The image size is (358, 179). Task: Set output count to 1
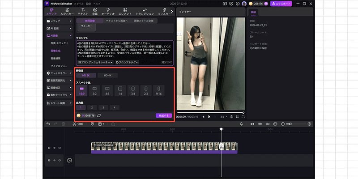[x=81, y=107]
